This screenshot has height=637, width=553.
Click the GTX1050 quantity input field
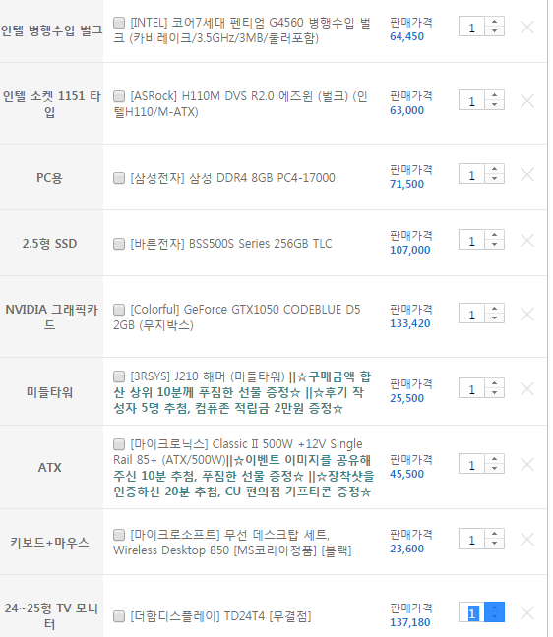[x=471, y=314]
